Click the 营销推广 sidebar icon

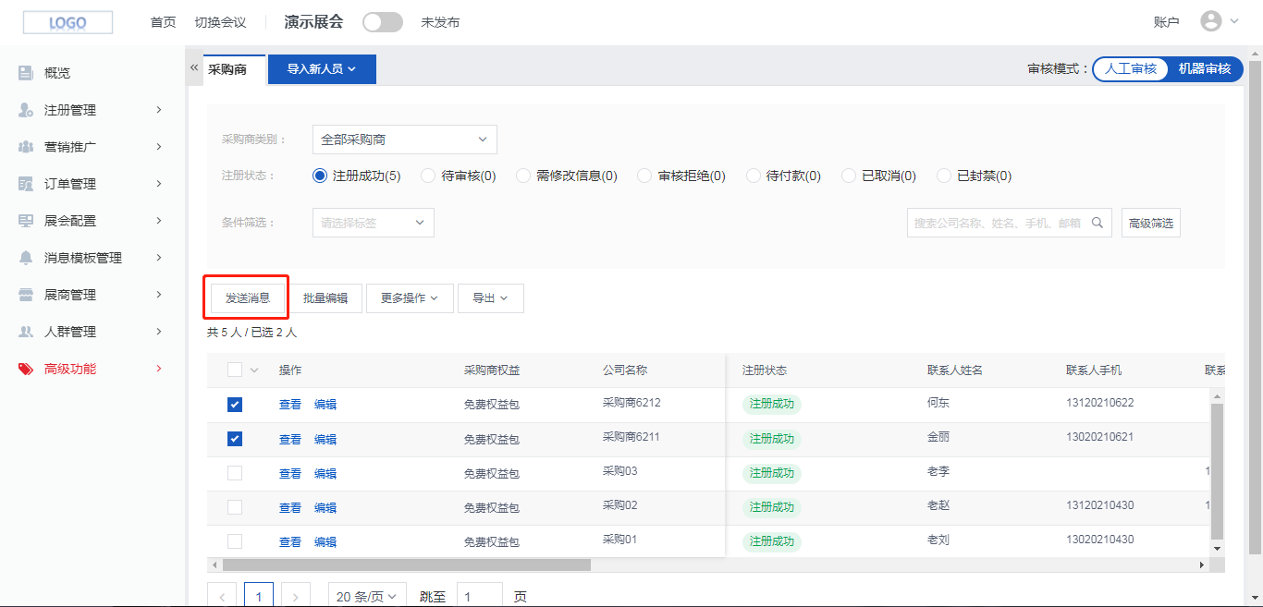click(x=26, y=147)
